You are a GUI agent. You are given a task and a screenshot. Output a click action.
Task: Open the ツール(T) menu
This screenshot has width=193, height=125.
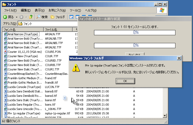tap(75, 10)
